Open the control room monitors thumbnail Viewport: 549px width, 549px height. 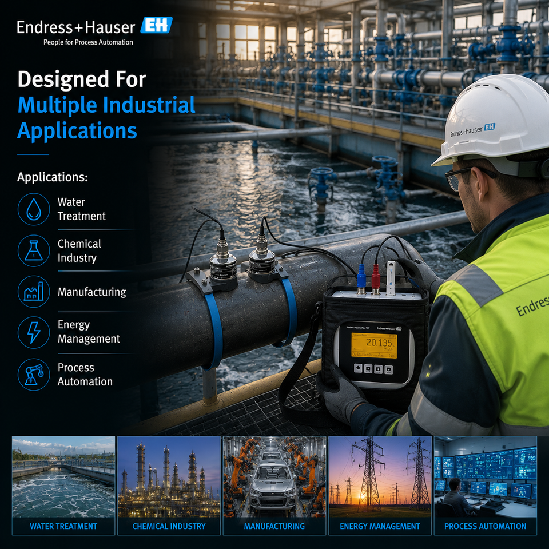coord(486,477)
